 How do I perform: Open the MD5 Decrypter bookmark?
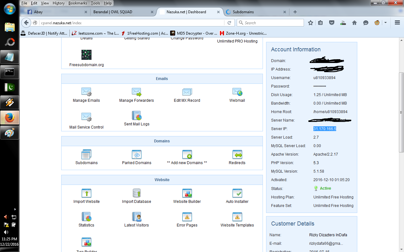[194, 33]
